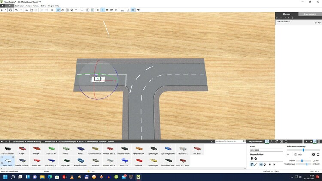Select the Porsche model thumbnail
The image size is (322, 181).
tap(139, 162)
